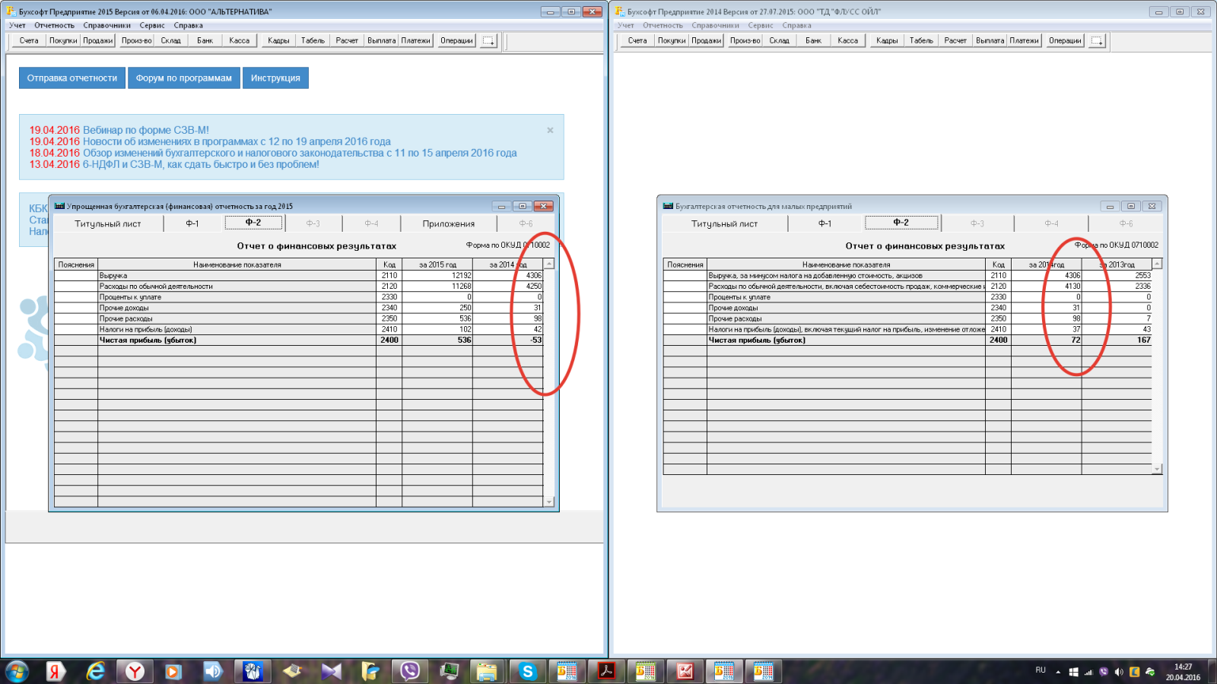1217x684 pixels.
Task: Dismiss the blue news banner with its X
Action: [550, 131]
